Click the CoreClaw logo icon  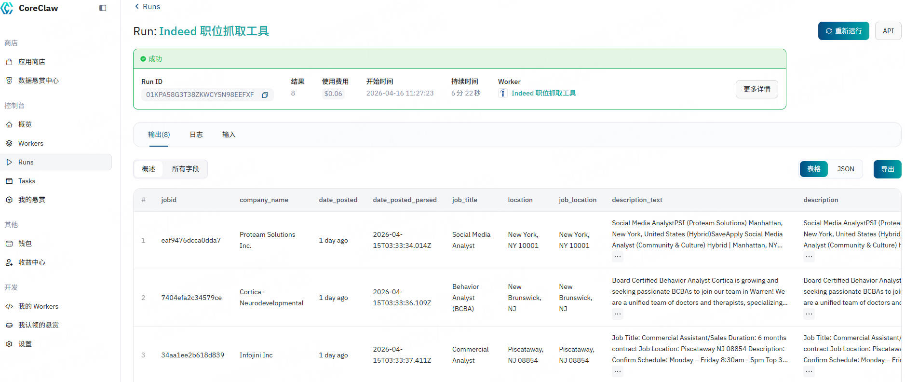[7, 8]
